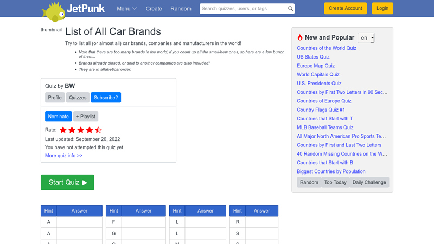Select the Top Today tab

click(x=335, y=182)
